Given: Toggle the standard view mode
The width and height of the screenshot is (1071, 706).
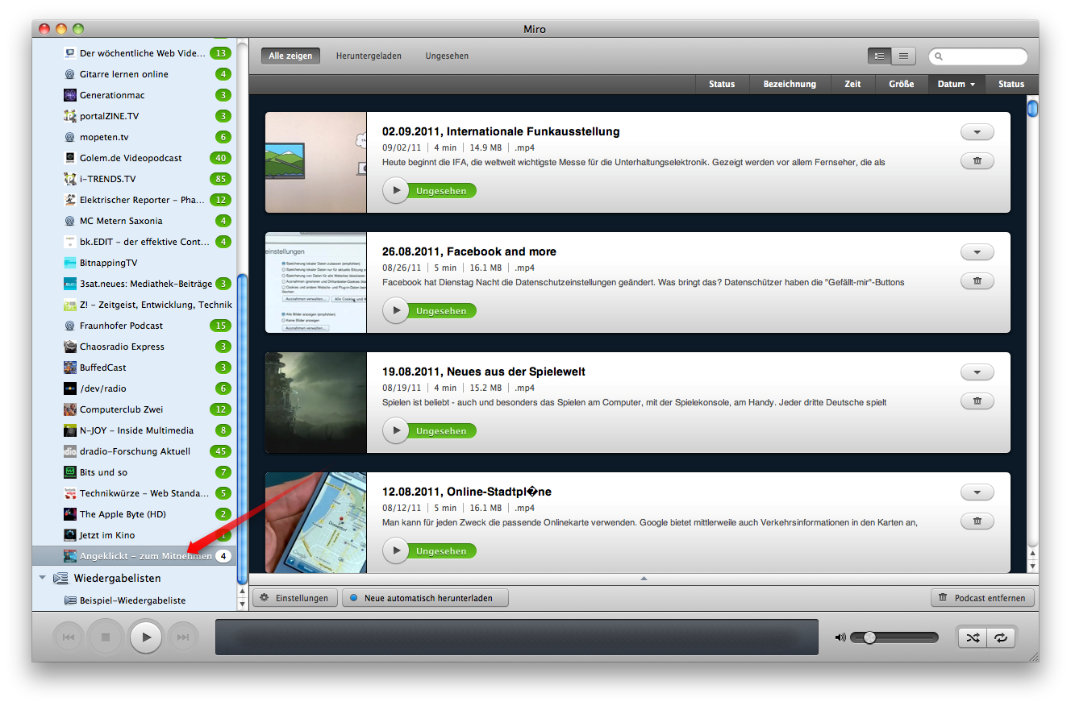Looking at the screenshot, I should click(879, 56).
